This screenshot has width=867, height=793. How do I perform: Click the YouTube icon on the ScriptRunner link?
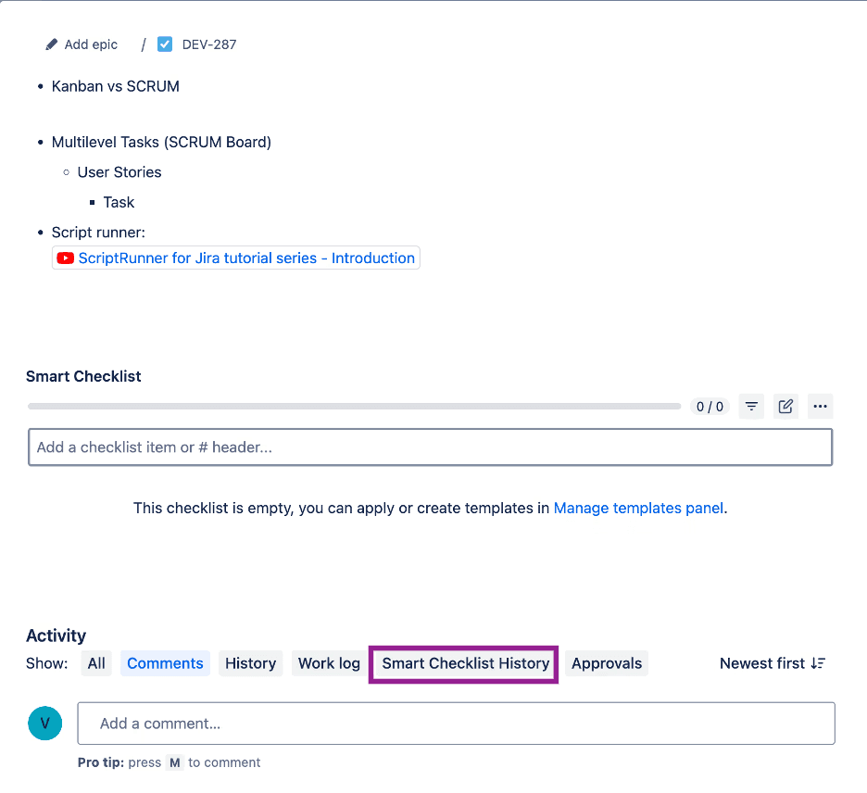[x=65, y=258]
